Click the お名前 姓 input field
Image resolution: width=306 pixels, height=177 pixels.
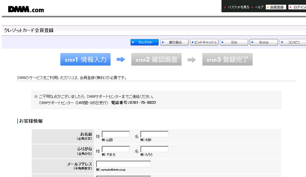[116, 134]
